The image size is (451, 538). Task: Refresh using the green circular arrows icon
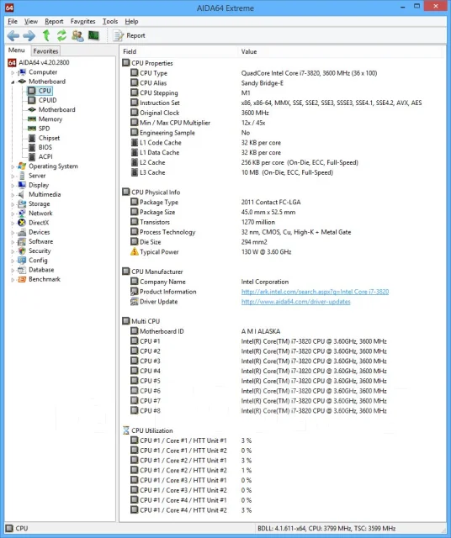pyautogui.click(x=61, y=35)
